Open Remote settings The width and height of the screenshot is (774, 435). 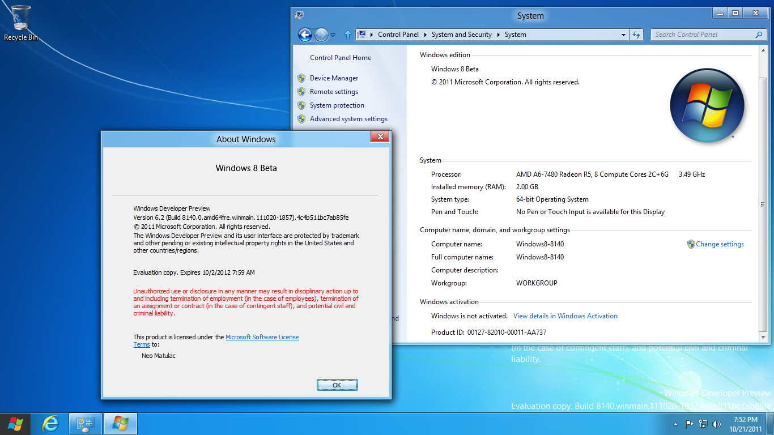[x=334, y=92]
